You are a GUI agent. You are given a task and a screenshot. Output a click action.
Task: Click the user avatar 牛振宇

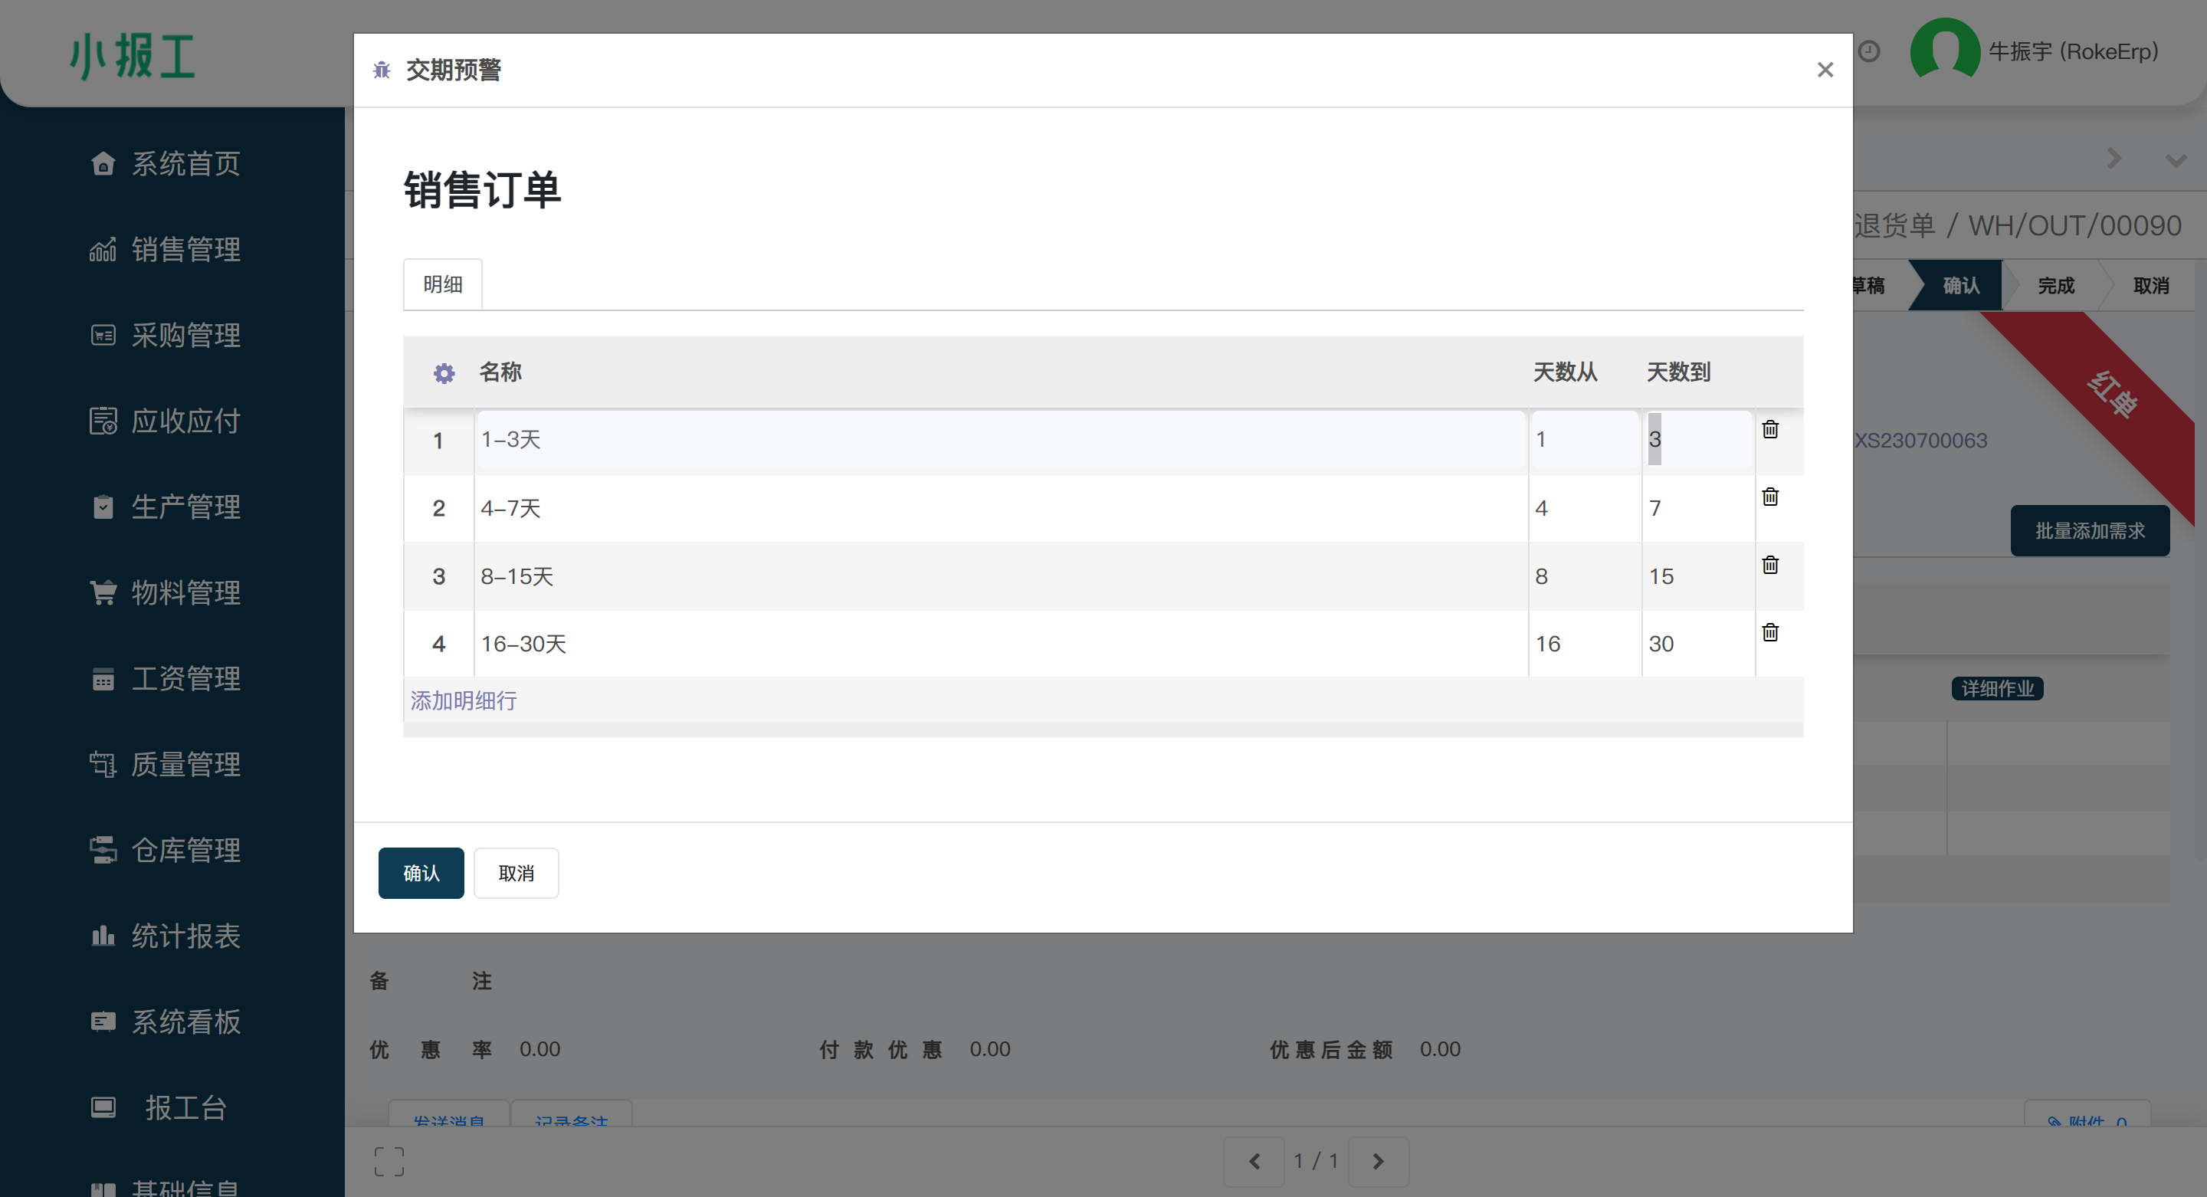(1945, 50)
